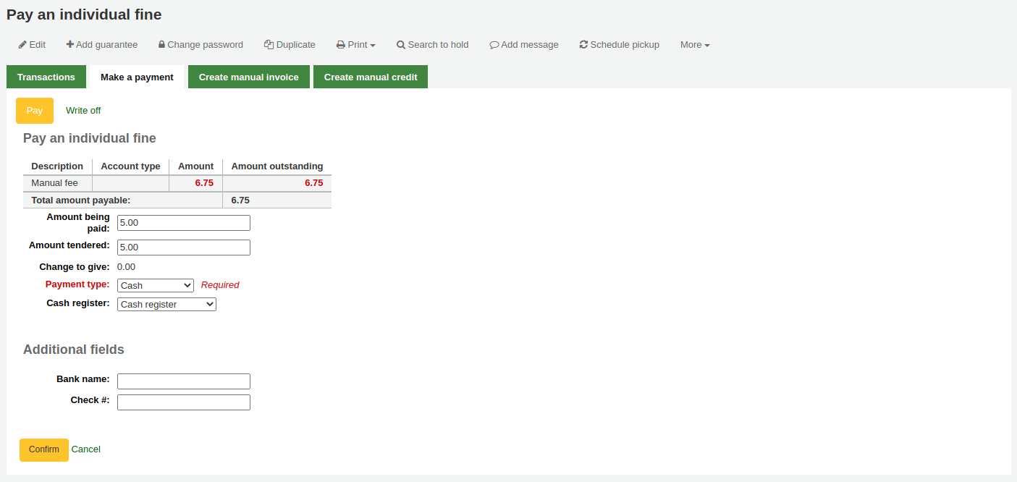Image resolution: width=1017 pixels, height=482 pixels.
Task: Click the Duplicate copy icon
Action: pyautogui.click(x=269, y=45)
